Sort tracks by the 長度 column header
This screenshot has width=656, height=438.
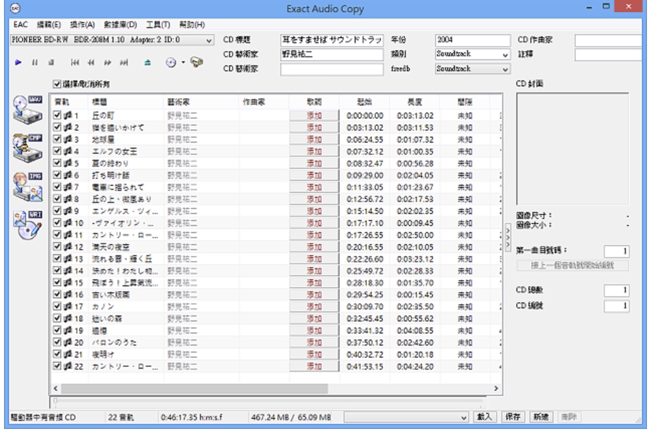pos(414,101)
